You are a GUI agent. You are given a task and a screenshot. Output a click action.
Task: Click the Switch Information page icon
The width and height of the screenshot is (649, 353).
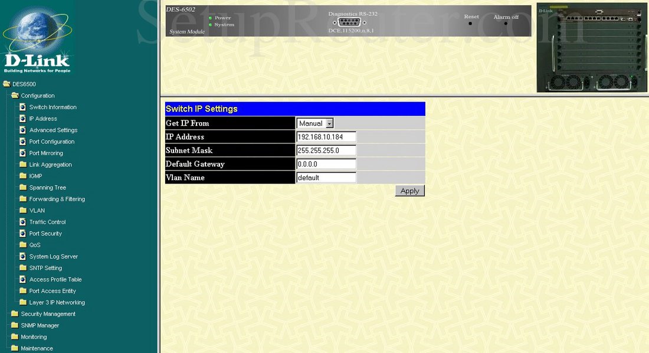(x=23, y=107)
